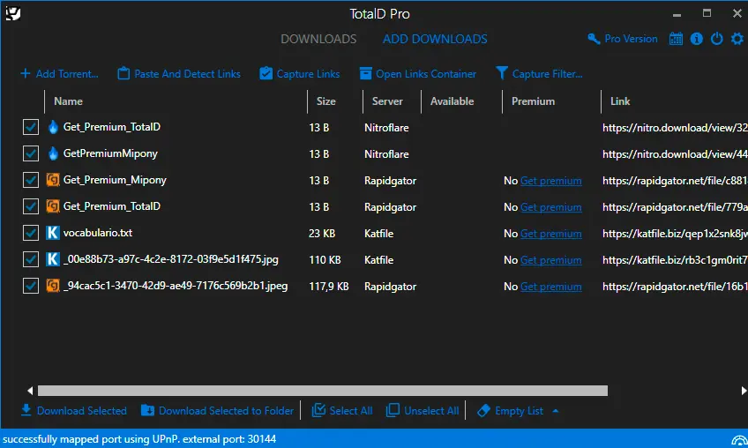Click the power shutdown icon
748x448 pixels.
(x=716, y=39)
